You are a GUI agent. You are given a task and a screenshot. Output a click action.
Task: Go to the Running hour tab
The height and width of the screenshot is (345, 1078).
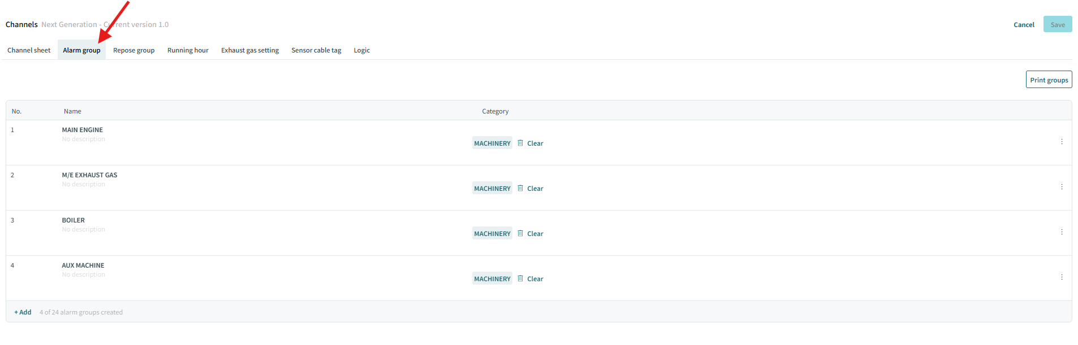click(188, 50)
